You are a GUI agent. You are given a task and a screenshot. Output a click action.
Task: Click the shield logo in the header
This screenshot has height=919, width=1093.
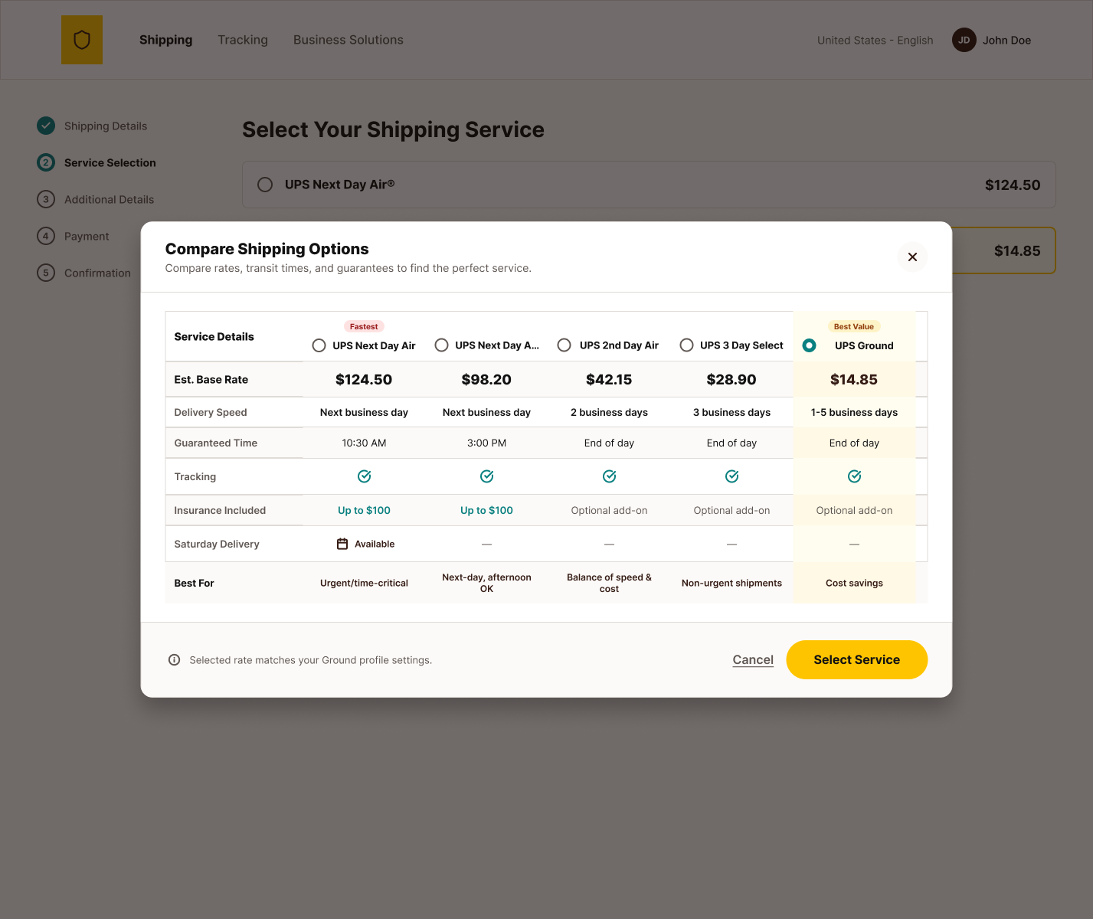(82, 40)
